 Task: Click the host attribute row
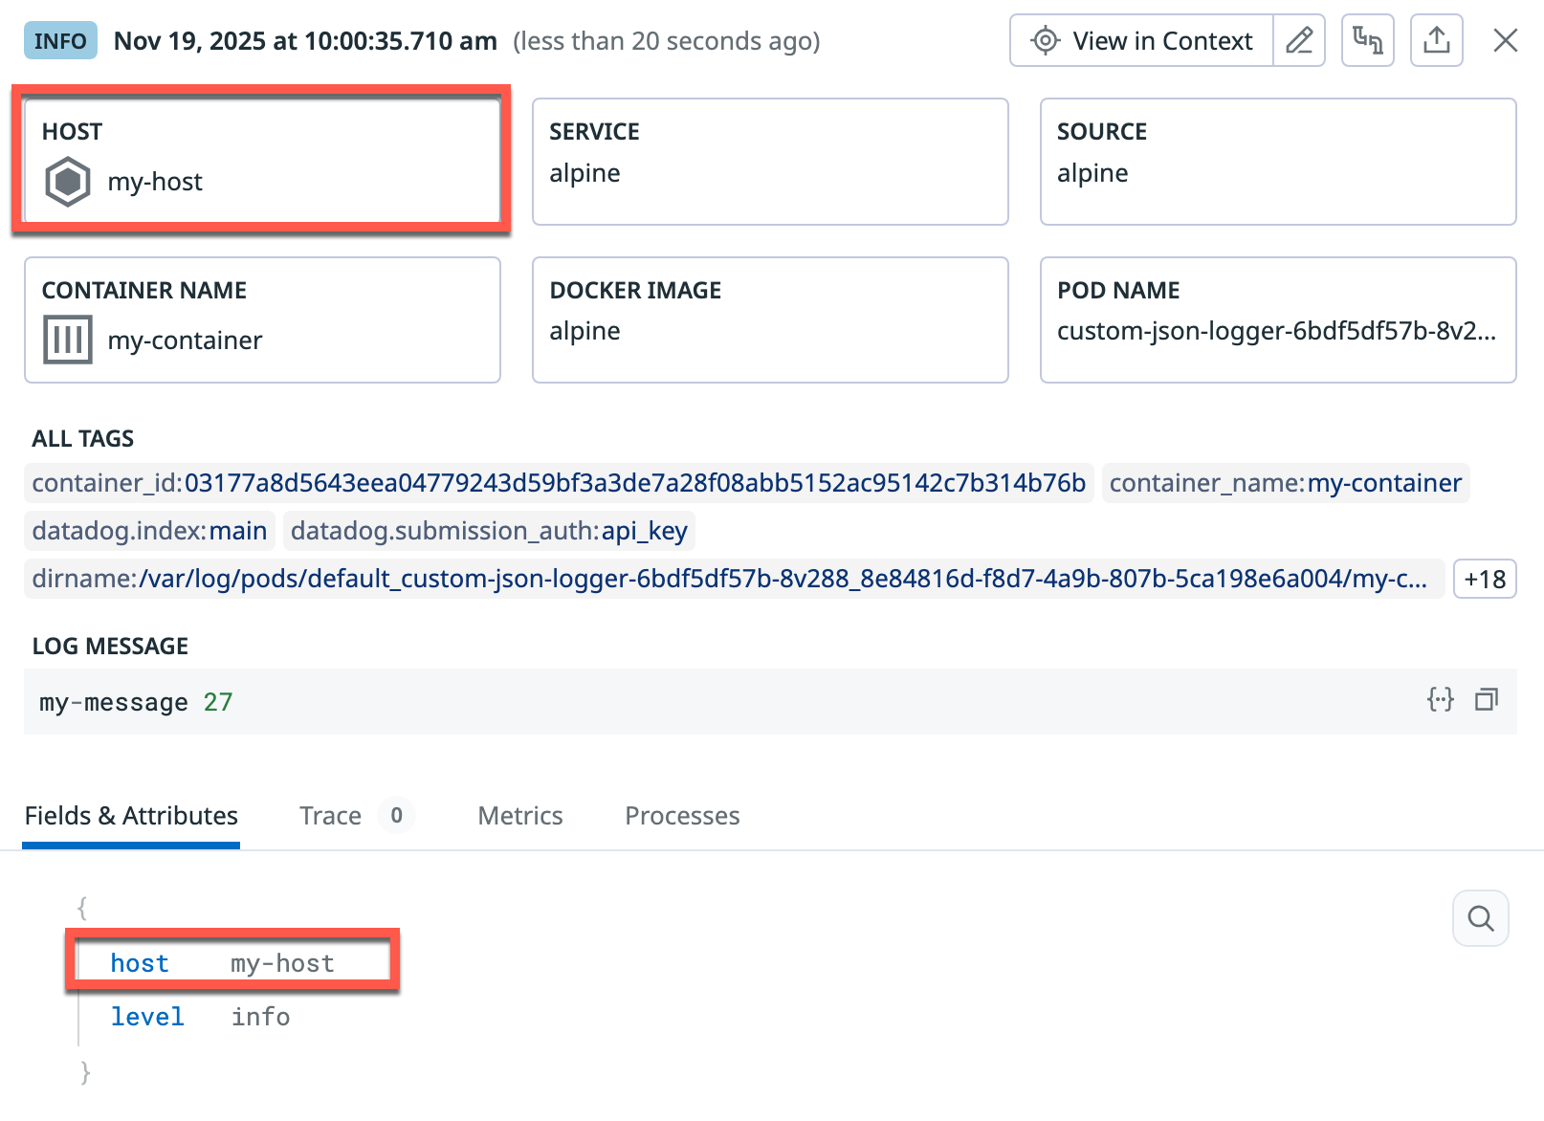click(x=232, y=963)
